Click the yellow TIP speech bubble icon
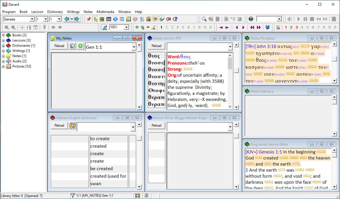Viewport: 340px width, 199px height. (x=155, y=19)
